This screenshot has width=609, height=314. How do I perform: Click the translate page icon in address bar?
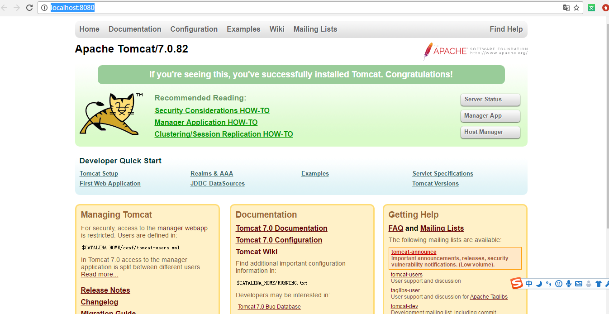(566, 8)
